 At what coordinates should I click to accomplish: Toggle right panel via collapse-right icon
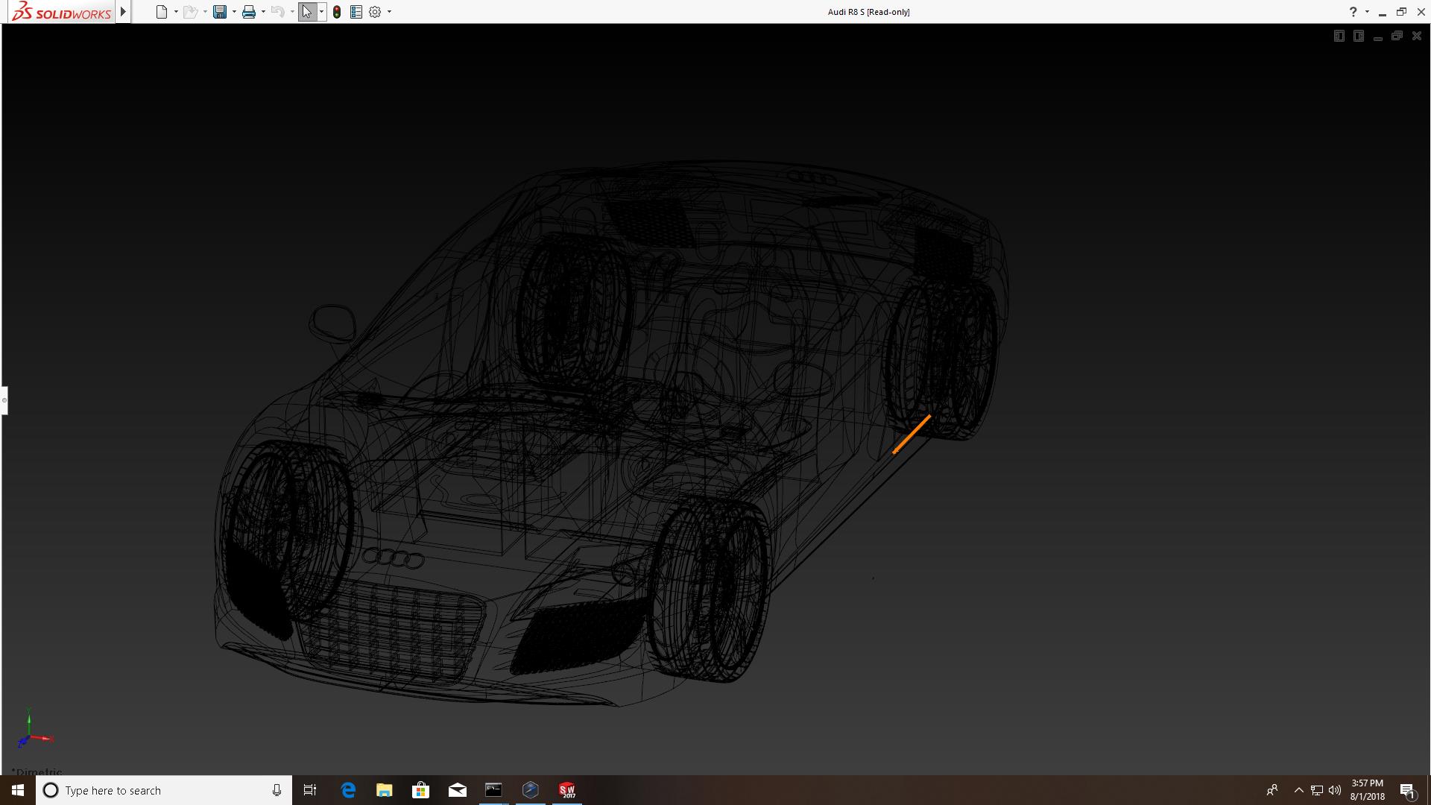point(1358,36)
